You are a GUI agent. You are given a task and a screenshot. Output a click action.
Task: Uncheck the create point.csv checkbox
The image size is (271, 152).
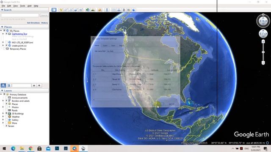(x=6, y=46)
